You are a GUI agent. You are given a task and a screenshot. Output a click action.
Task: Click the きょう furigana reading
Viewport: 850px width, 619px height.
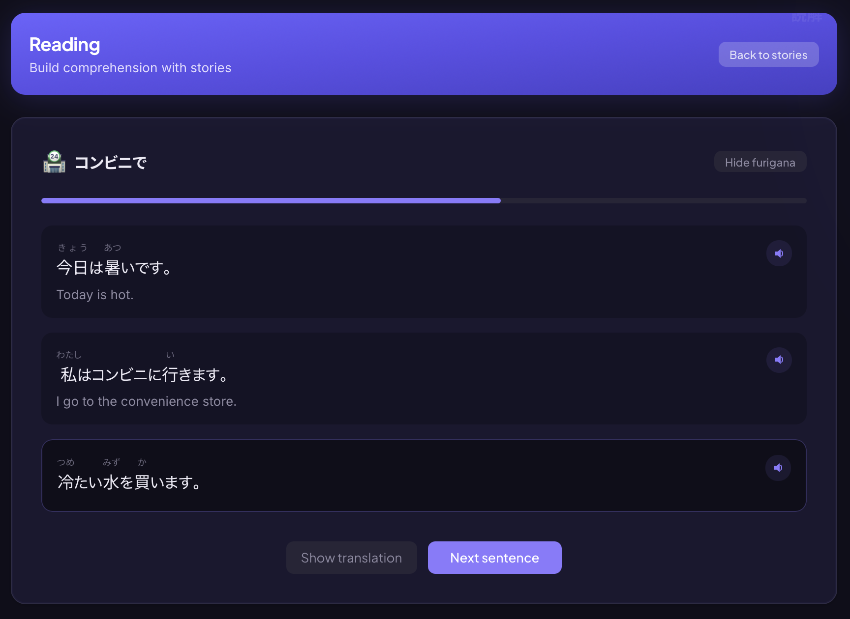click(x=73, y=248)
